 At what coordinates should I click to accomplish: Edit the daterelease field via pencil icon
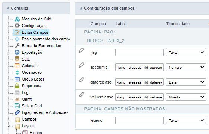pos(81,80)
